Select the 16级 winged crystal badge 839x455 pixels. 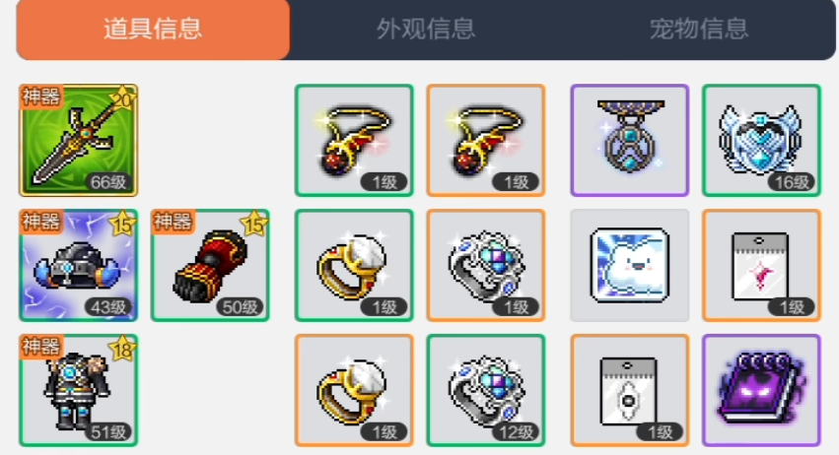pos(761,140)
